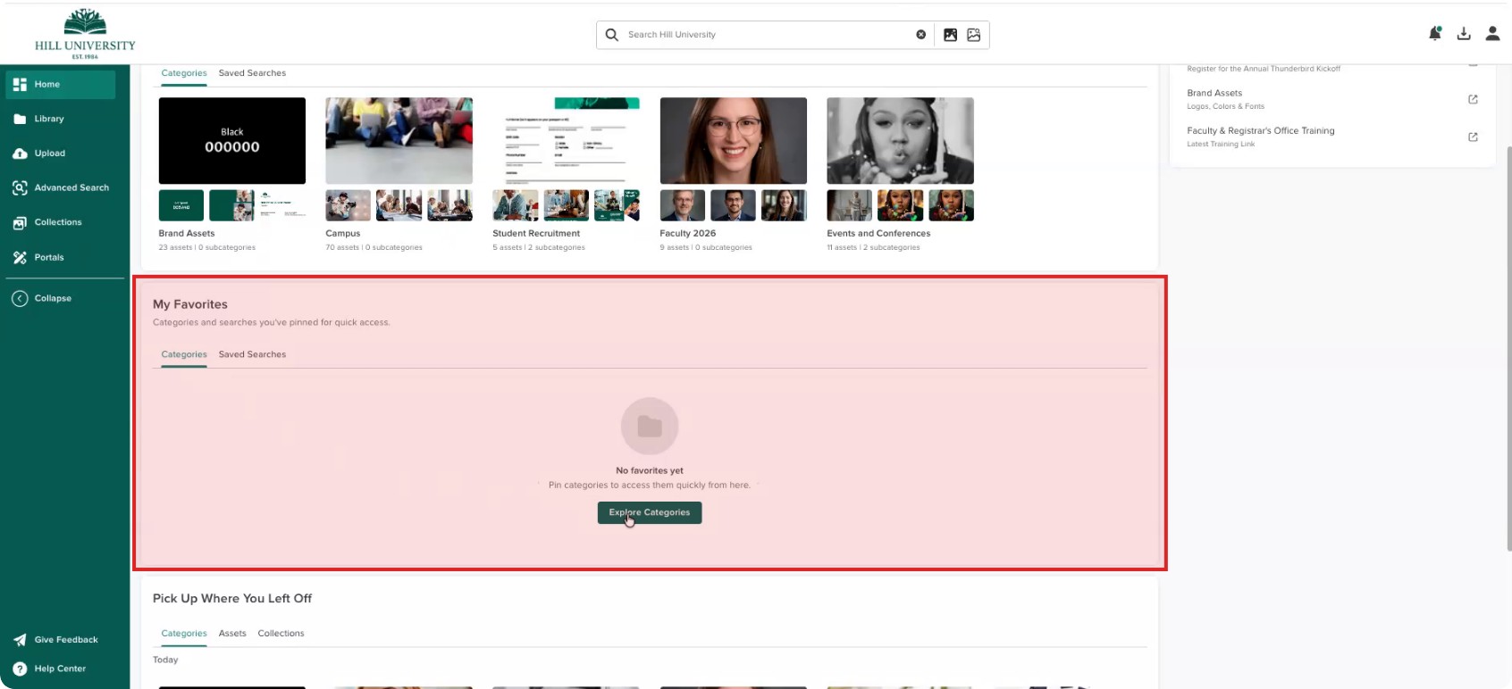Open the large Faculty 2026 portrait thumbnail

click(734, 141)
